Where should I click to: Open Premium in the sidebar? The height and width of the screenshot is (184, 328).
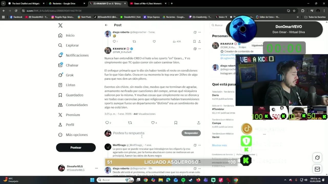click(69, 115)
